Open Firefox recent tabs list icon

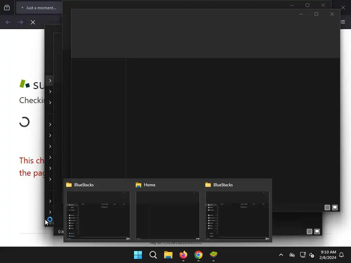tap(7, 8)
